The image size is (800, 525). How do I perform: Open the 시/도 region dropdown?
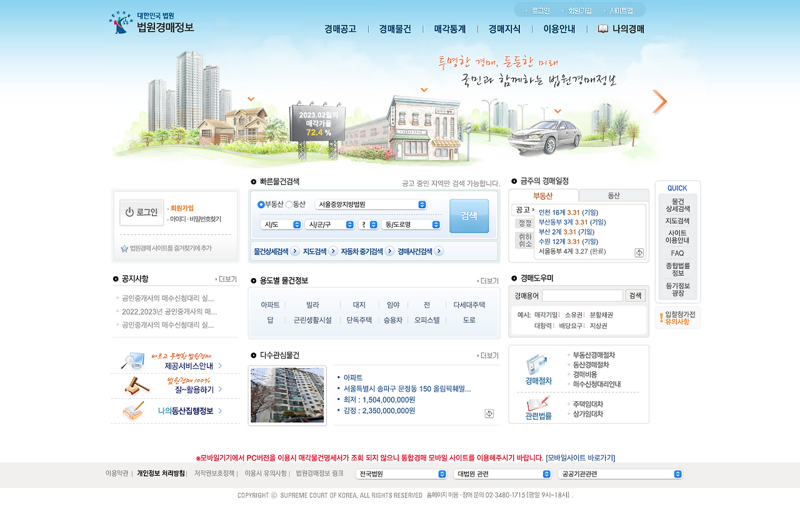point(281,224)
